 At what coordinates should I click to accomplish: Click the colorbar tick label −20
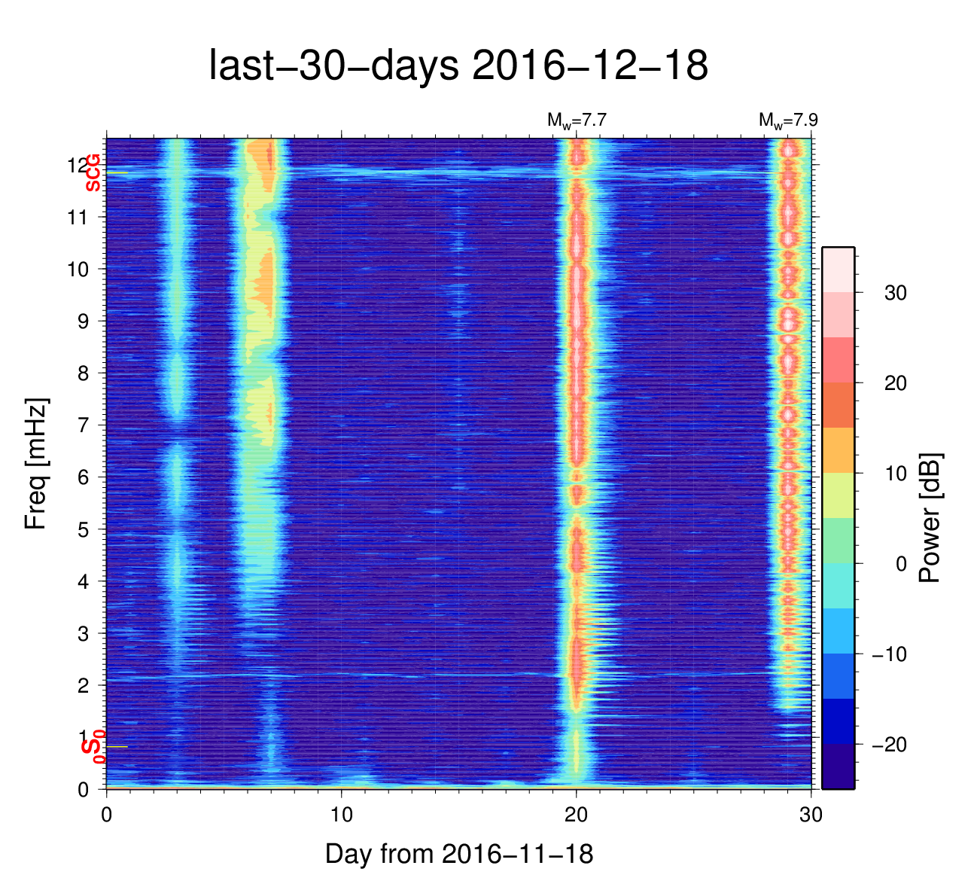888,744
